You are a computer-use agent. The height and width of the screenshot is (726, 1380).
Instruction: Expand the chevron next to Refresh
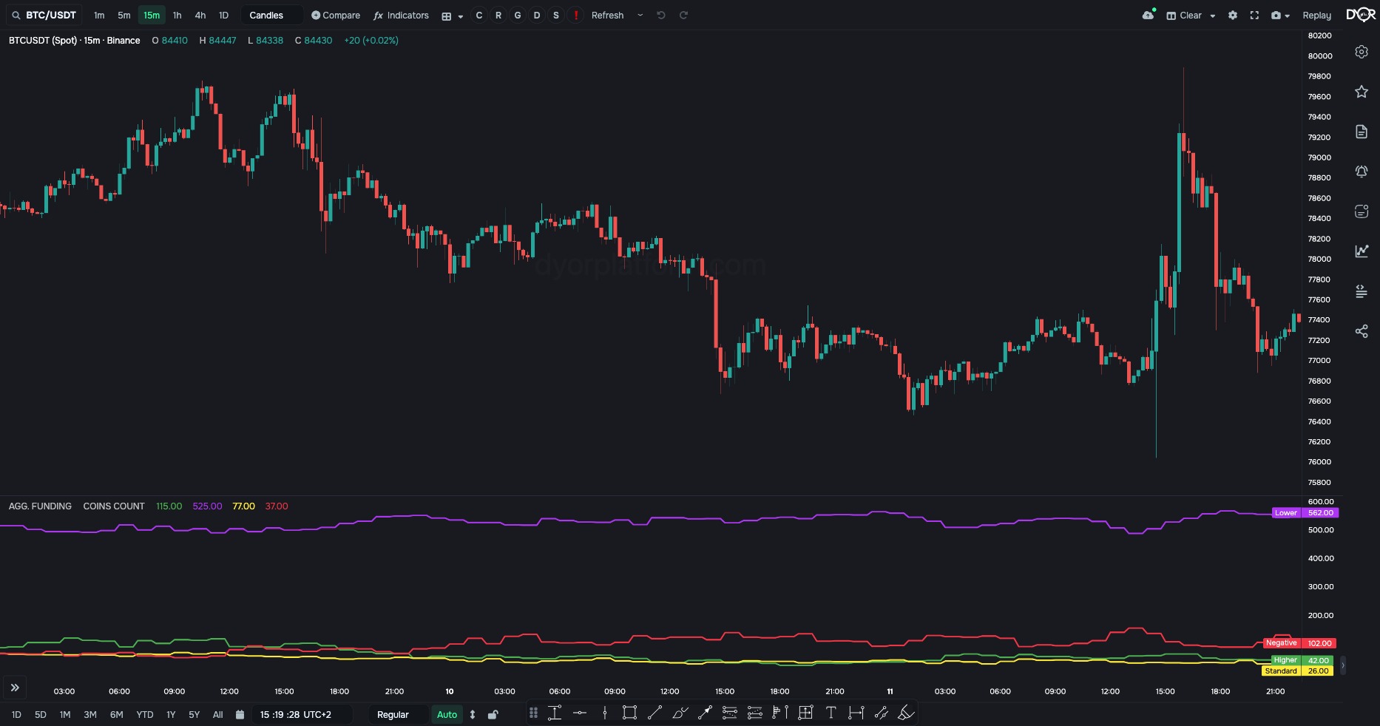pyautogui.click(x=640, y=15)
